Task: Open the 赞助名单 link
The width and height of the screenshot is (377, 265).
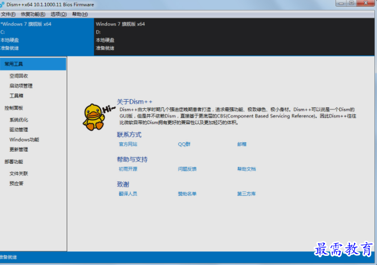Action: [187, 193]
